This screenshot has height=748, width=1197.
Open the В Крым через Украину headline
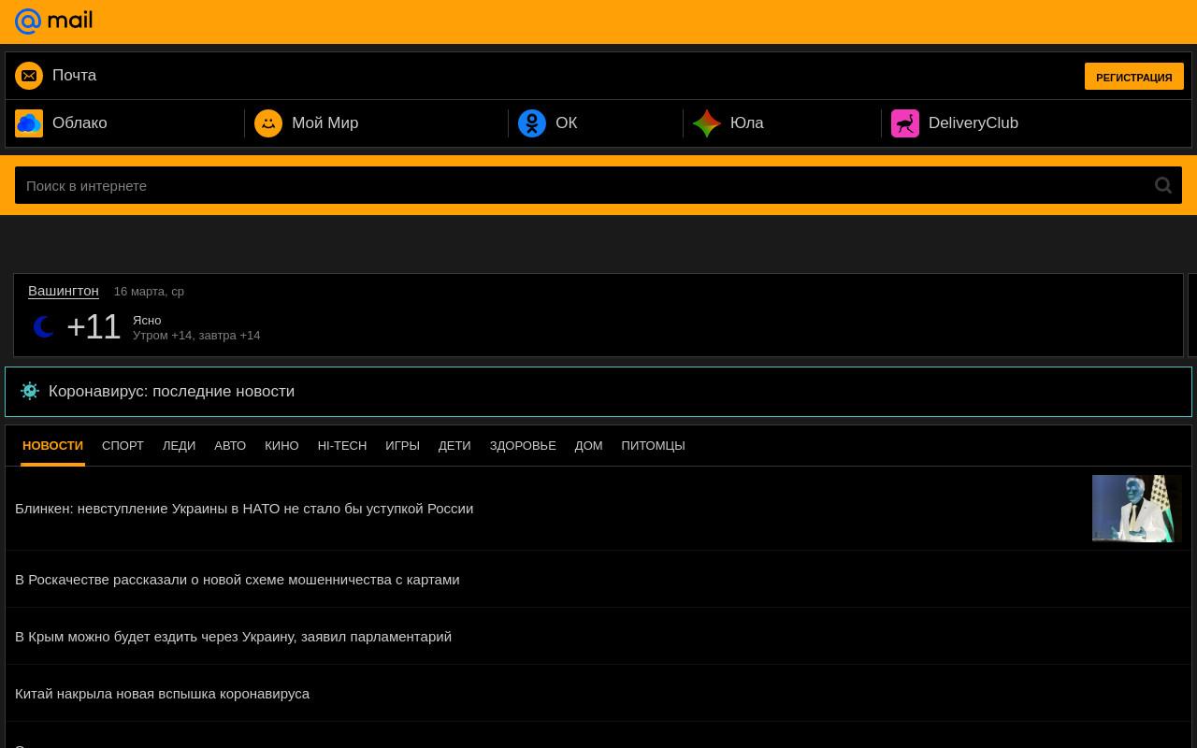[x=233, y=637]
